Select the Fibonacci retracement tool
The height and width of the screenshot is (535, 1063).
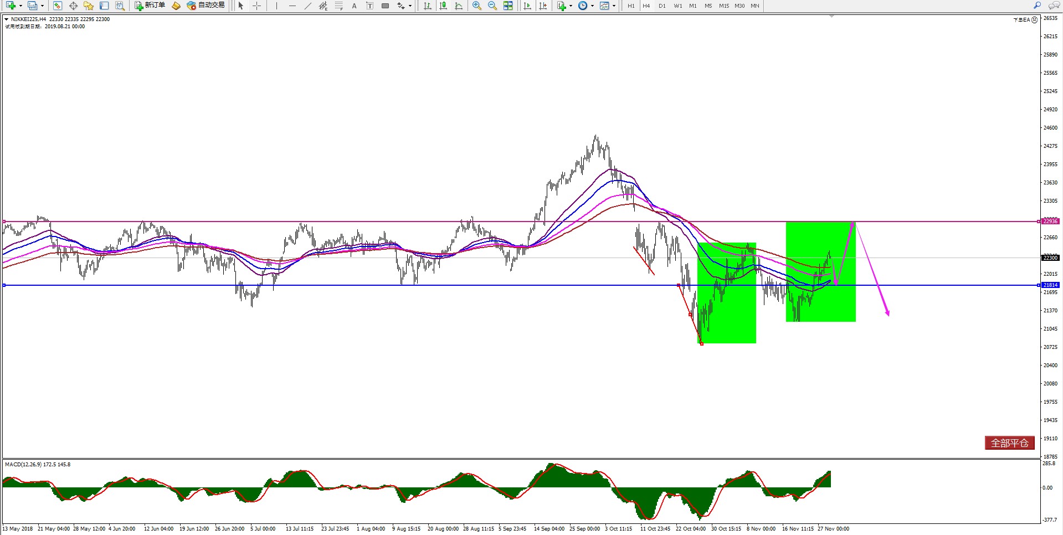tap(339, 6)
